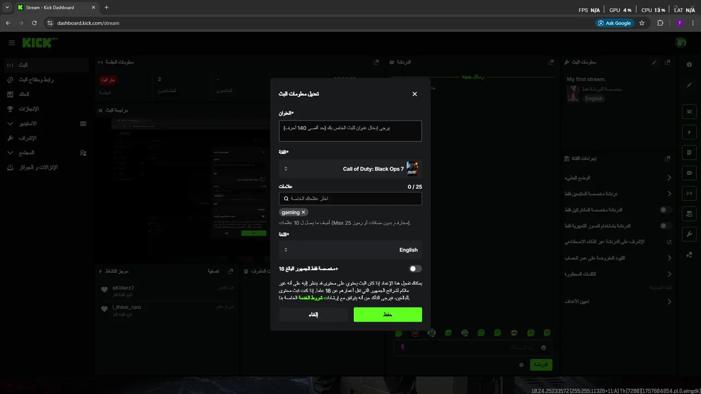Viewport: 701px width, 394px height.
Task: Open the category dropdown showing Call of Duty: Black Ops 7
Action: point(350,169)
